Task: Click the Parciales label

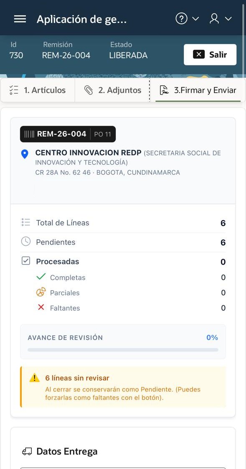Action: [65, 293]
